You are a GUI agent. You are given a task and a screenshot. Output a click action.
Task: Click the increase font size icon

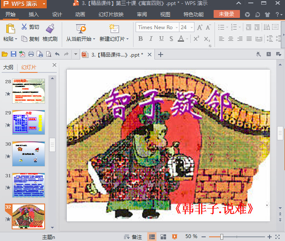click(199, 27)
